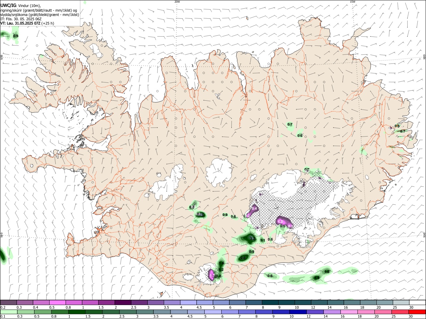The image size is (426, 319).
Task: Click the '0.1' label on the rain scale
Action: pos(3,316)
